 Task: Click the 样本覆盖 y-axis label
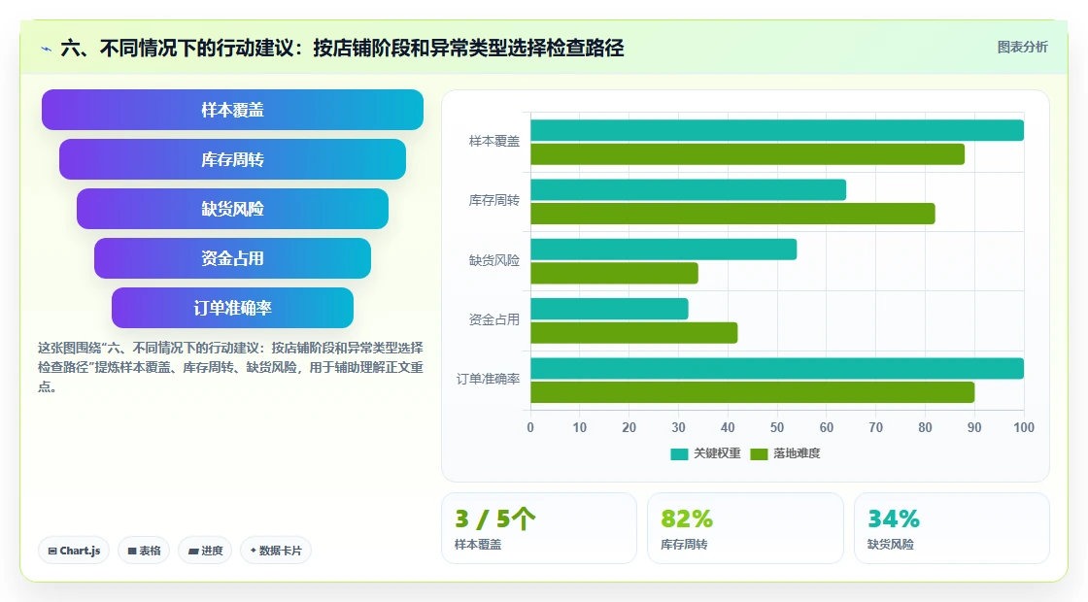[494, 142]
